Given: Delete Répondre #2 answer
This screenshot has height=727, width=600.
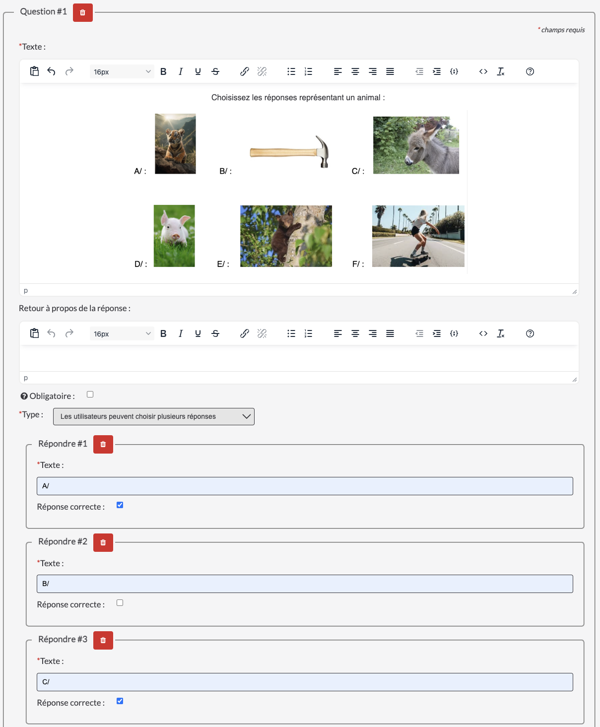Looking at the screenshot, I should click(103, 542).
